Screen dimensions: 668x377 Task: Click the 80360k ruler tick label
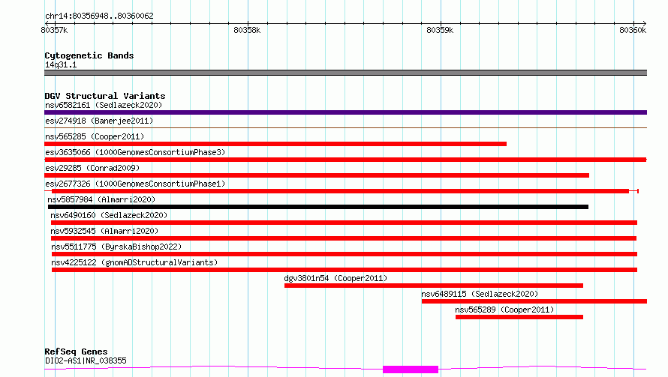(633, 30)
